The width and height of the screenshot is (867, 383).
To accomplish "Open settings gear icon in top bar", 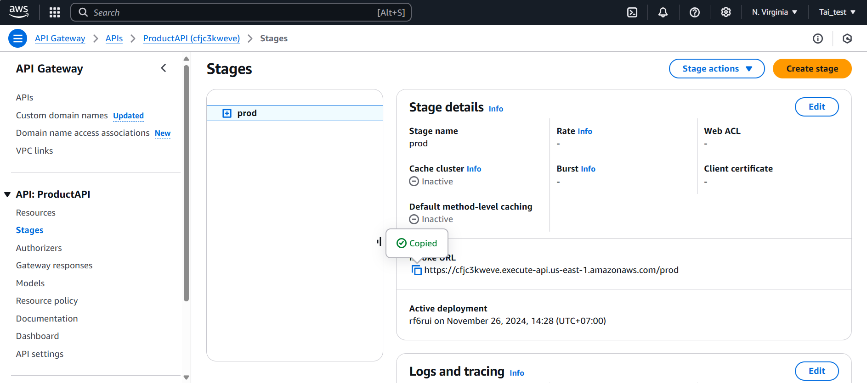I will click(726, 12).
